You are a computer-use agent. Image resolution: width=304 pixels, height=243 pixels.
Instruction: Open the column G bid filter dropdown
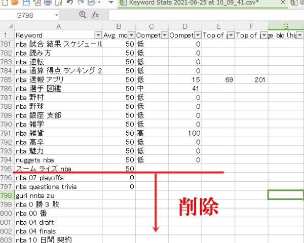[x=300, y=35]
